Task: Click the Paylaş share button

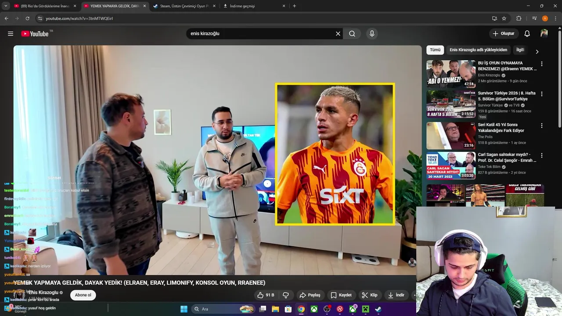Action: click(x=310, y=295)
